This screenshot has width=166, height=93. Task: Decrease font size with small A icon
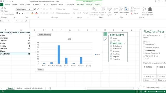pos(38,9)
